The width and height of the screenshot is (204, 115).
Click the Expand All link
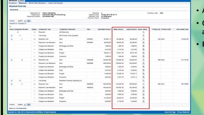[x=13, y=23]
